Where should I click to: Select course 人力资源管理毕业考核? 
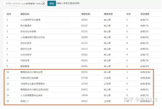click(x=31, y=95)
